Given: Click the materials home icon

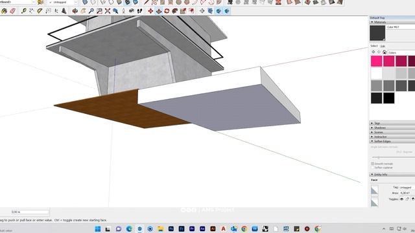Looking at the screenshot, I should (385, 52).
